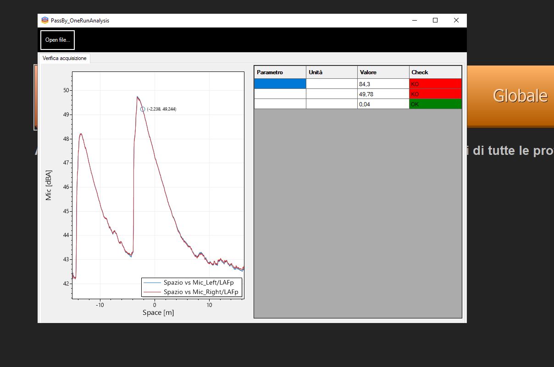The image size is (554, 367).
Task: Select the cell with value 84,3
Action: pyautogui.click(x=383, y=84)
